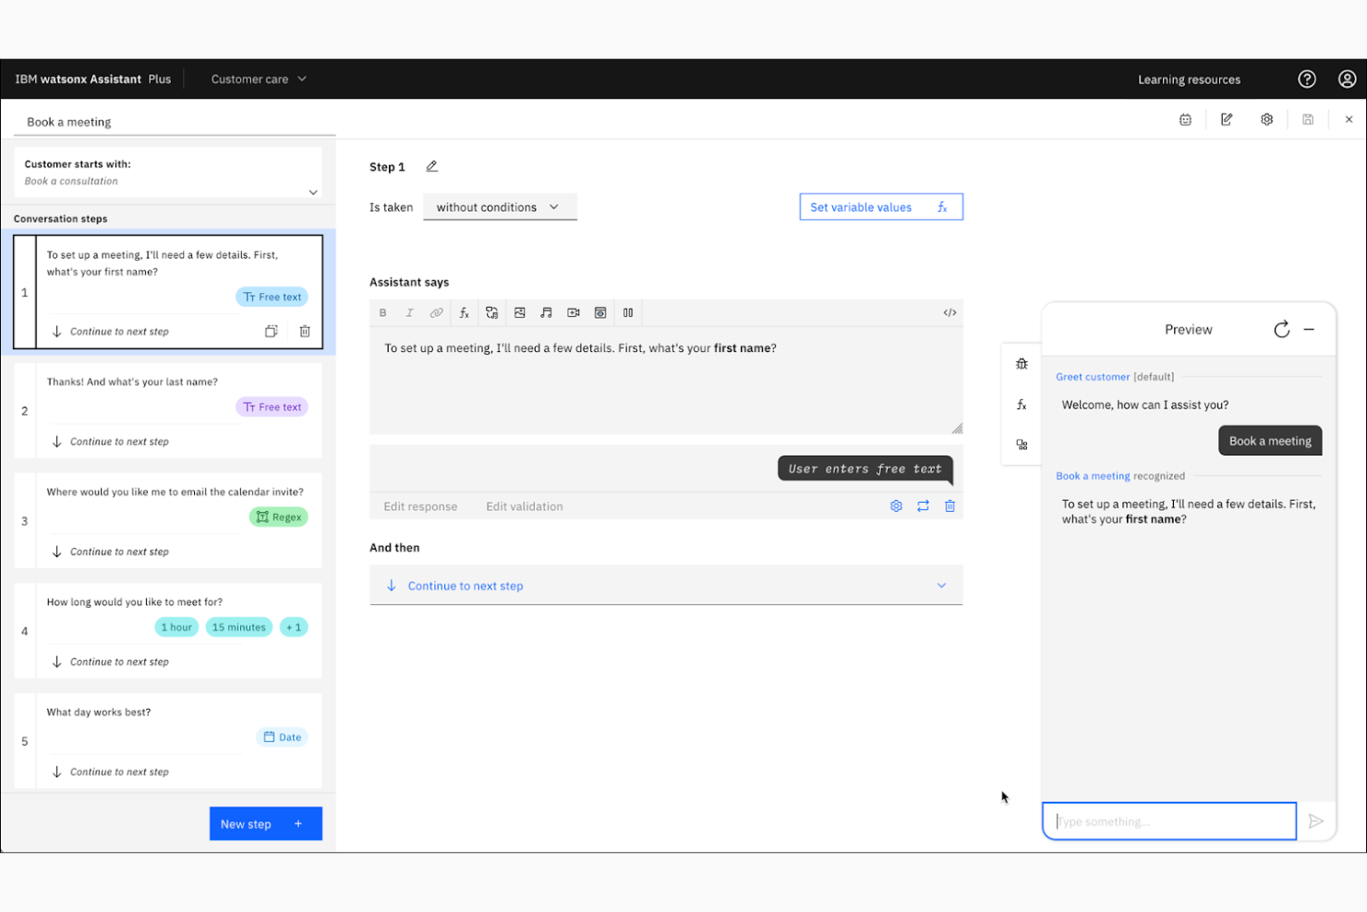Click the robot face preview icon in header
This screenshot has width=1367, height=912.
click(x=1185, y=119)
